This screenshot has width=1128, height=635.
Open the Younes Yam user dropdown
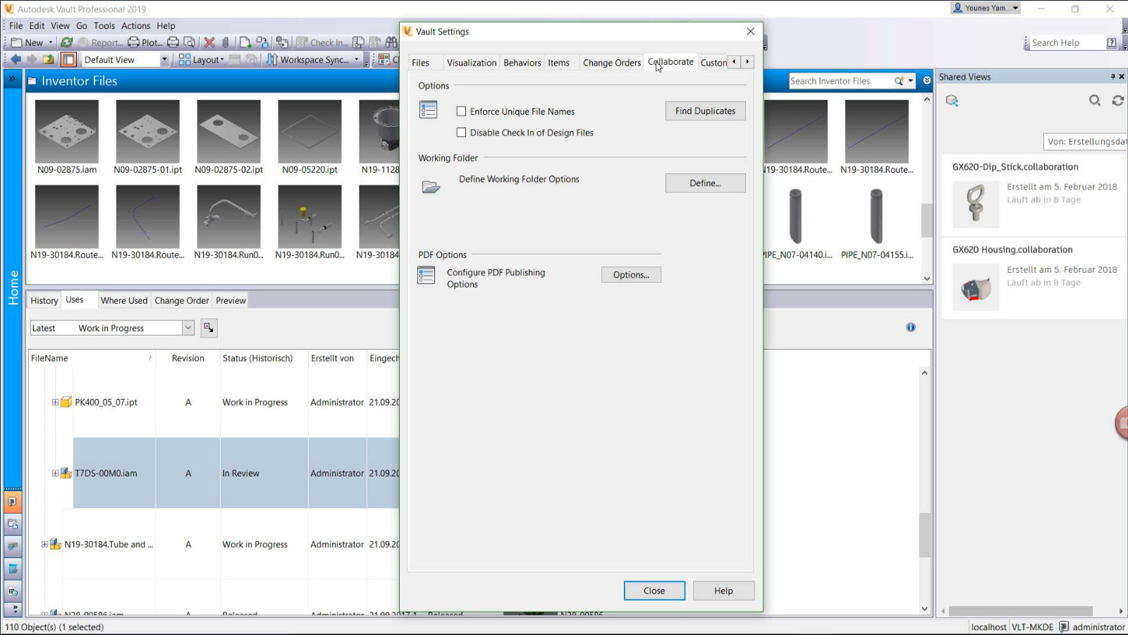click(986, 8)
